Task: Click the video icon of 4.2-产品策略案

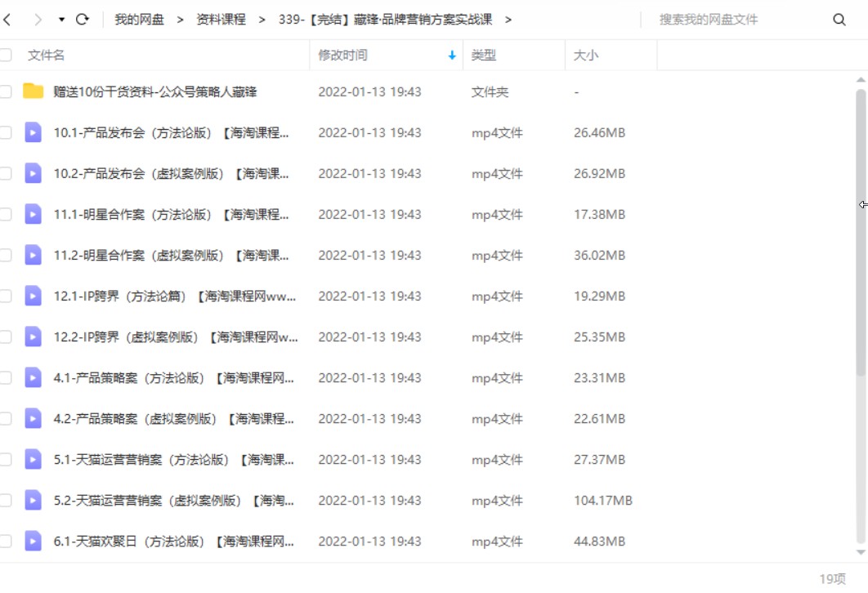Action: [34, 419]
